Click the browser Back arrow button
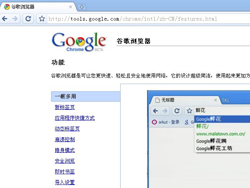The image size is (250, 188). click(5, 19)
